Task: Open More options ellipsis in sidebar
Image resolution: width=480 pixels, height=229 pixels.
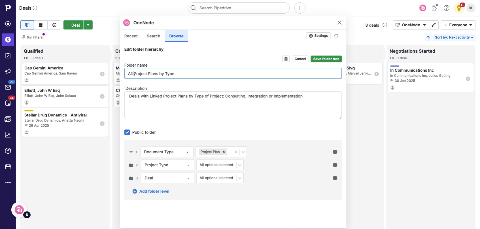Action: coord(8,183)
